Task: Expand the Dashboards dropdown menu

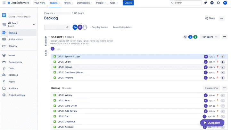Action: (x=85, y=3)
